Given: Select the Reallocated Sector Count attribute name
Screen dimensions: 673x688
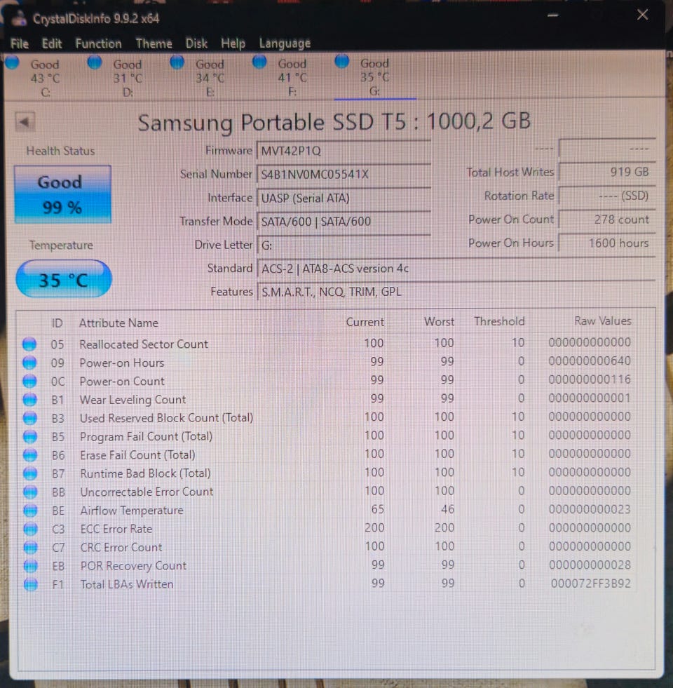Looking at the screenshot, I should (x=144, y=344).
